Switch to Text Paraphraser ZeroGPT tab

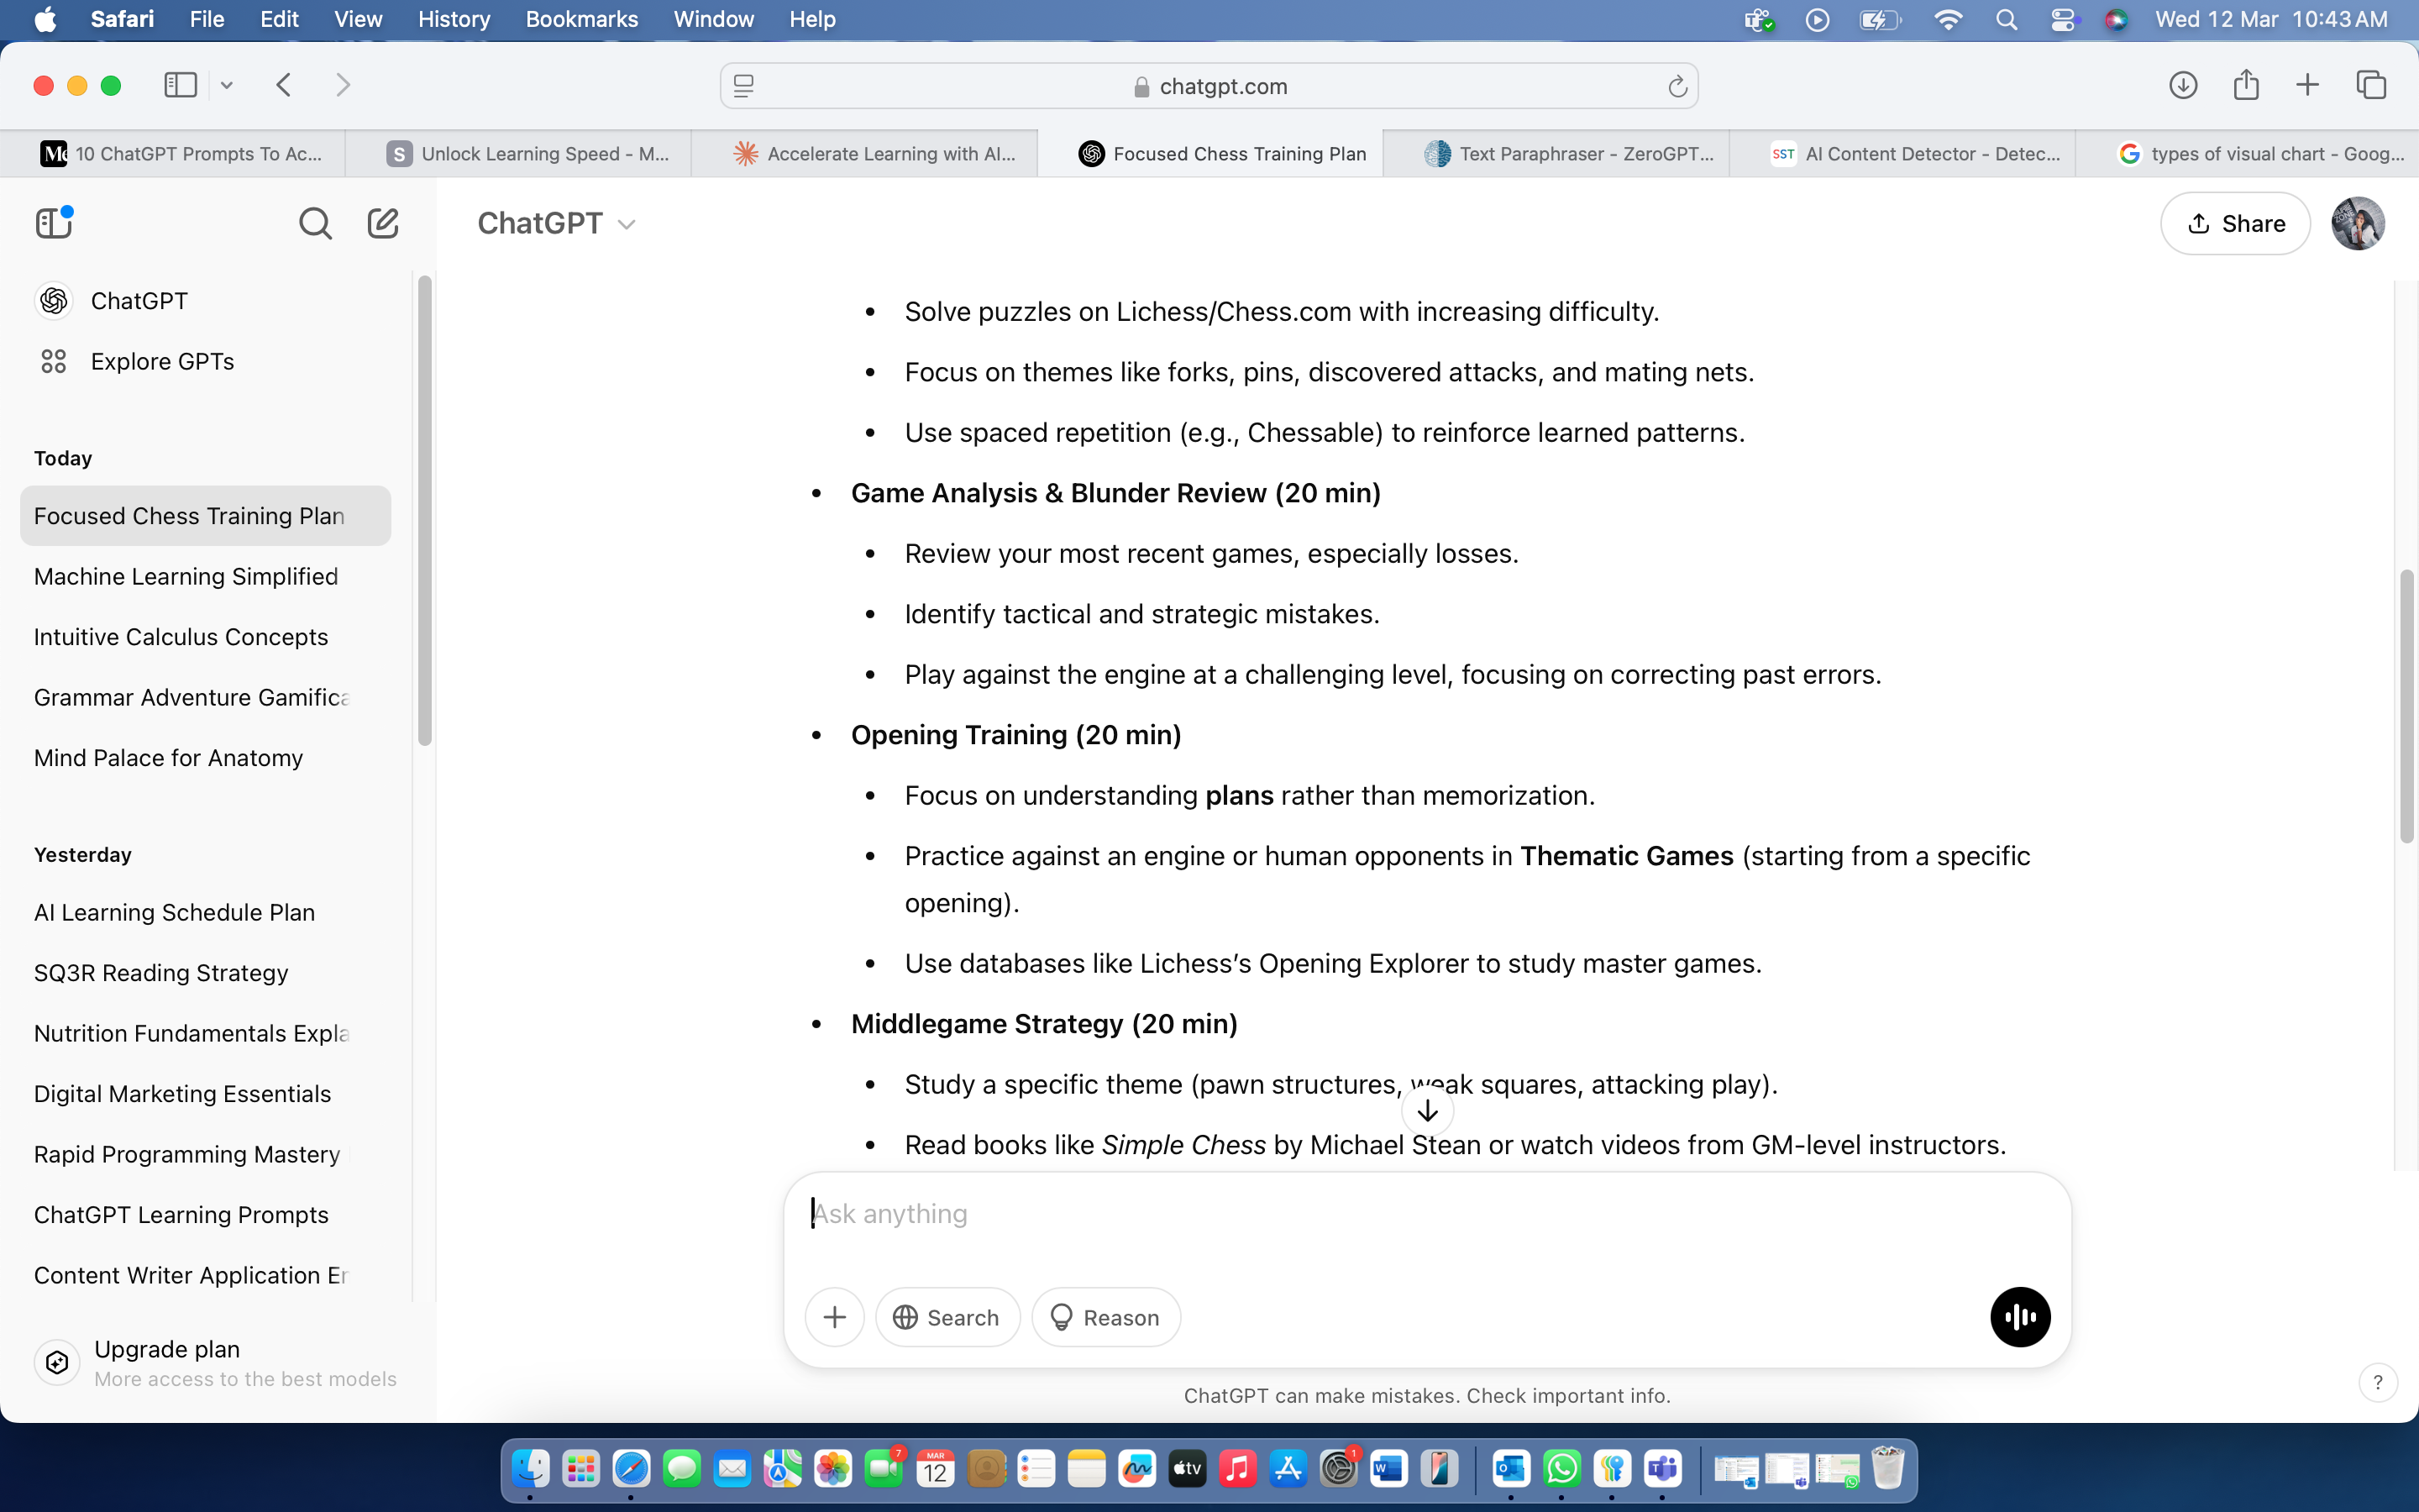1556,153
